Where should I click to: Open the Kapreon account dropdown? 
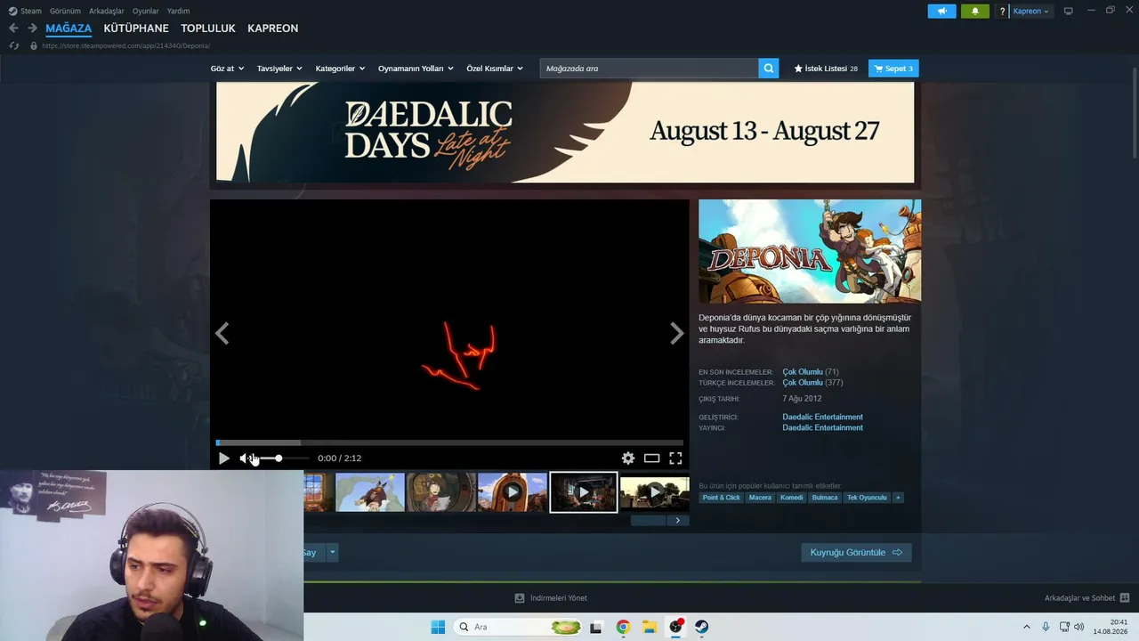(x=1030, y=12)
